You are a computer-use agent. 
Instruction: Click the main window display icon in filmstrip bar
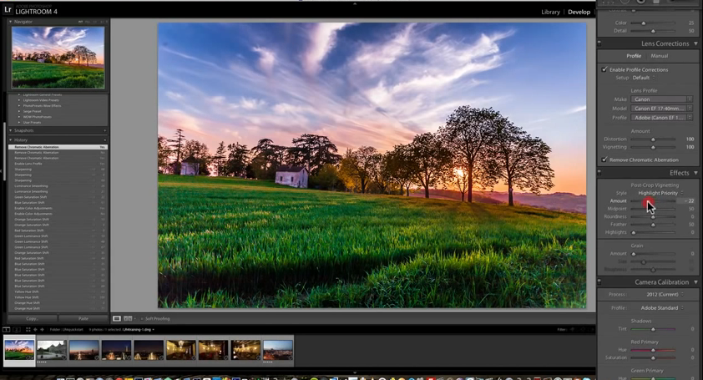coord(7,329)
